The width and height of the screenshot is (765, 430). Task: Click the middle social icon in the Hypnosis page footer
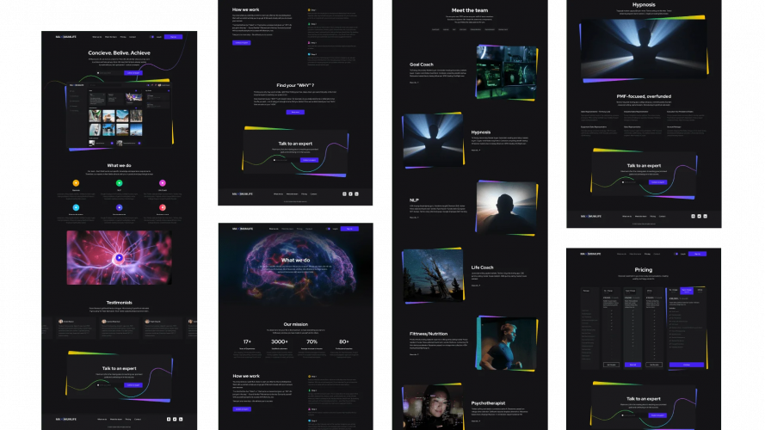point(699,216)
